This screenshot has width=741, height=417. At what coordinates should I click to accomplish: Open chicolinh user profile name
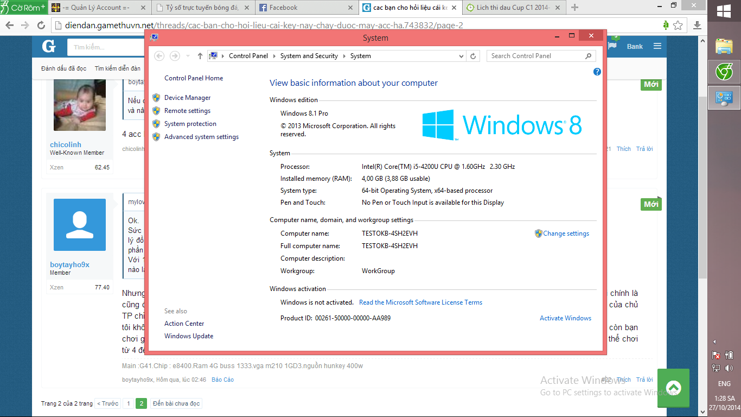click(x=66, y=145)
